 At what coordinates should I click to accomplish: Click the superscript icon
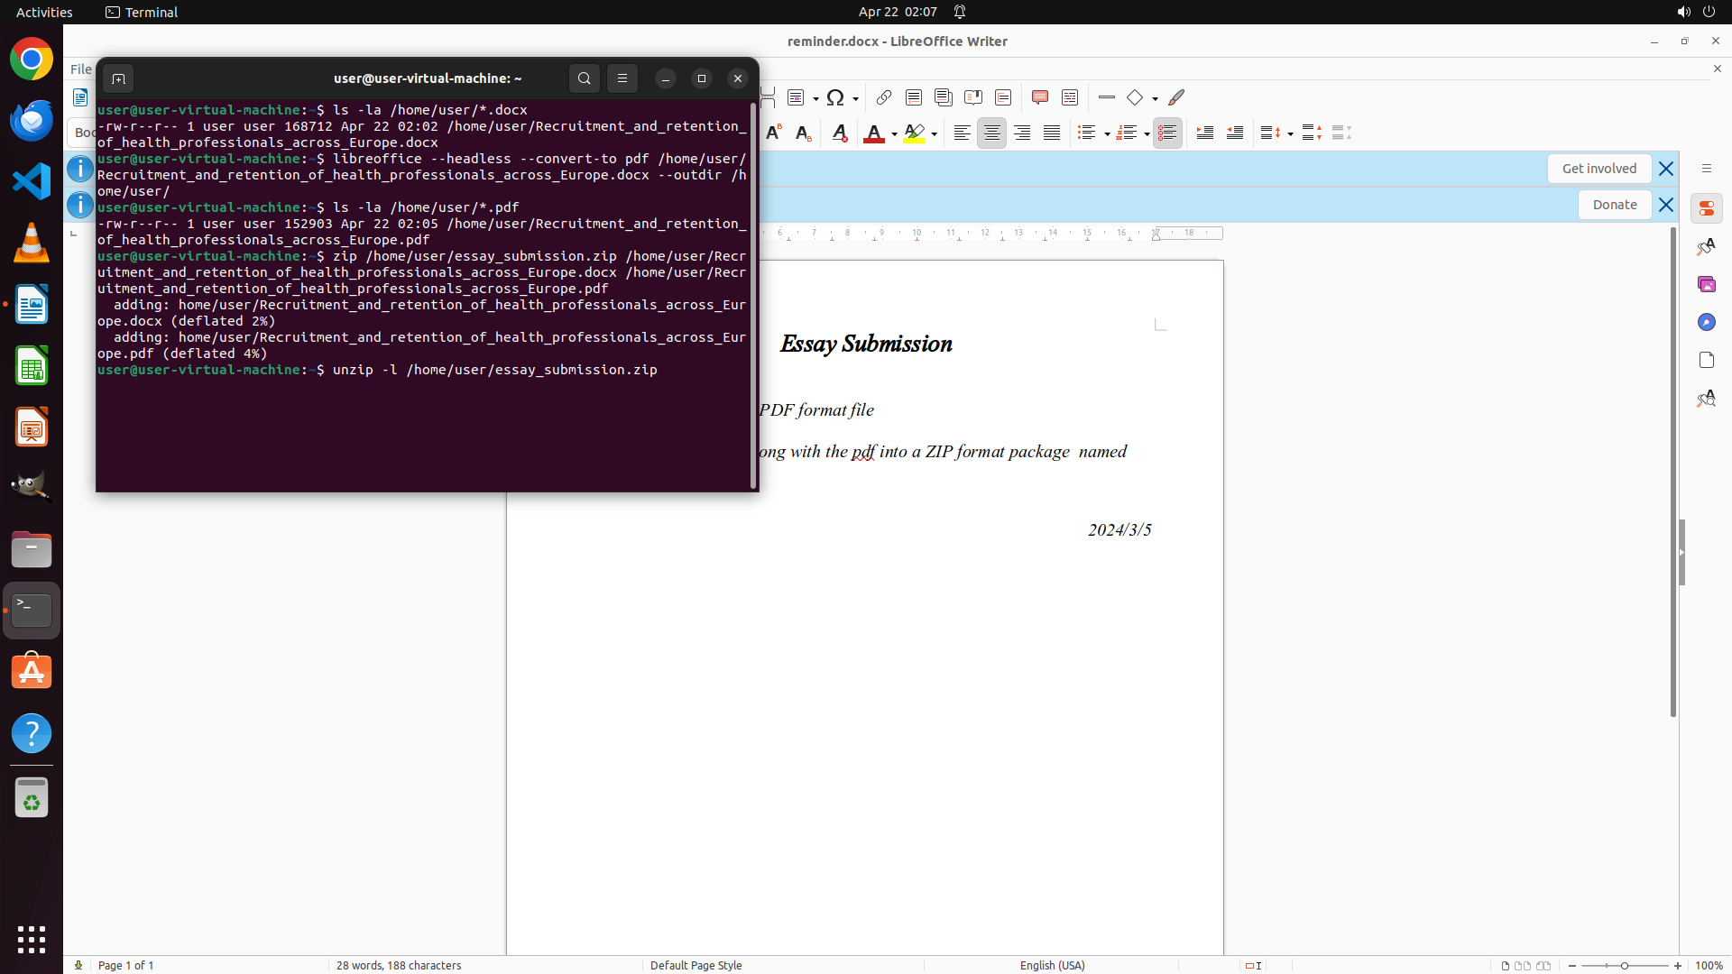[773, 133]
